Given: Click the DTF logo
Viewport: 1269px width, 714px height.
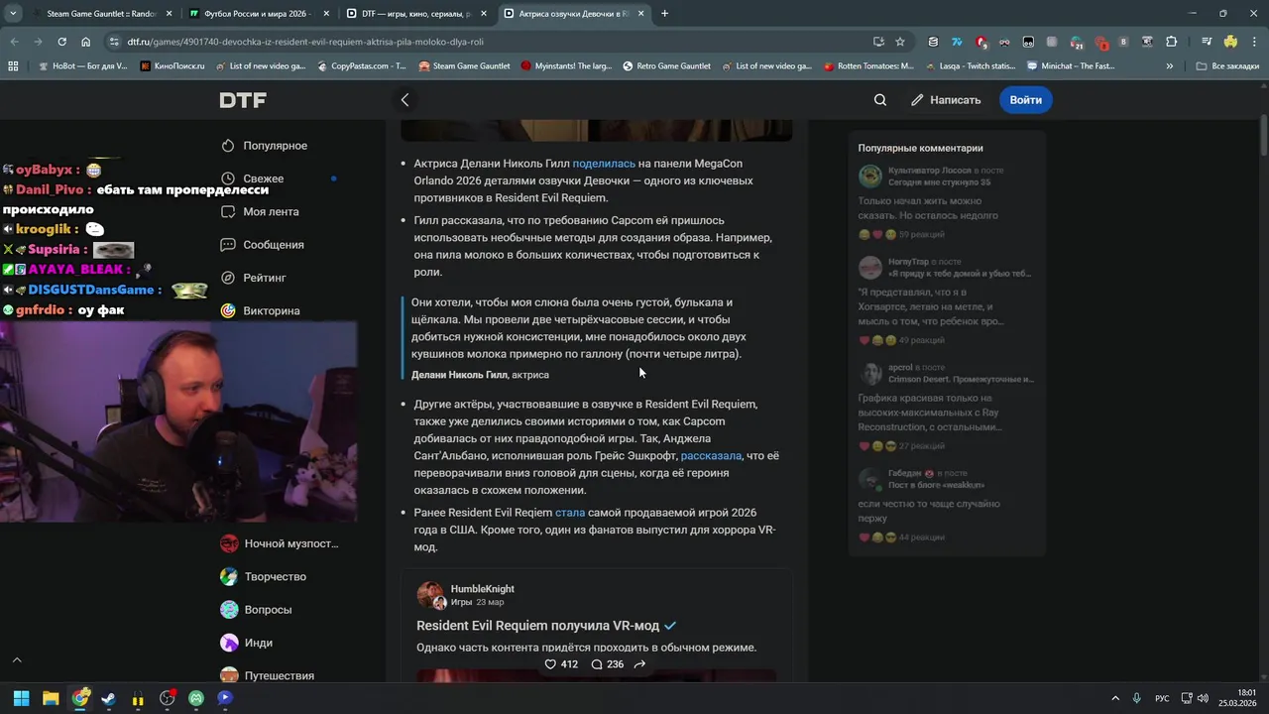Looking at the screenshot, I should (x=243, y=100).
